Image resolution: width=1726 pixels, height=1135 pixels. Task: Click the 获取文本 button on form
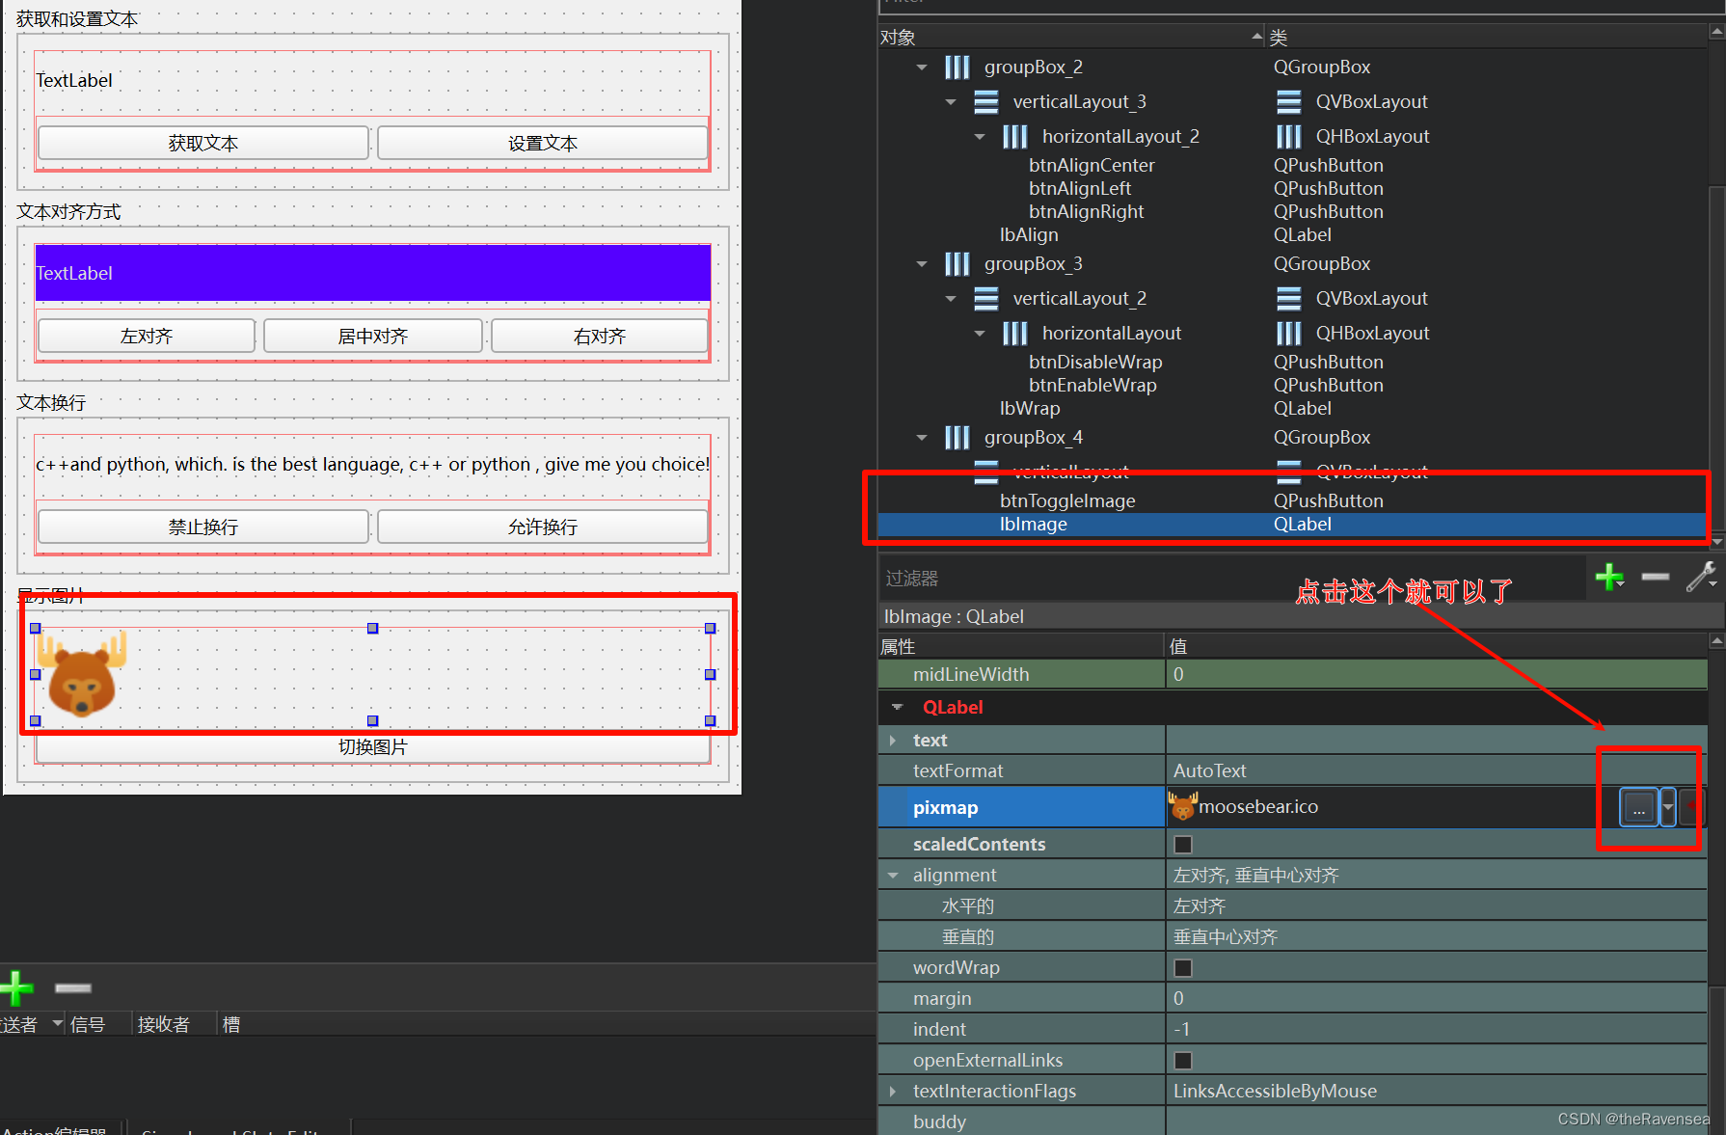click(x=203, y=144)
